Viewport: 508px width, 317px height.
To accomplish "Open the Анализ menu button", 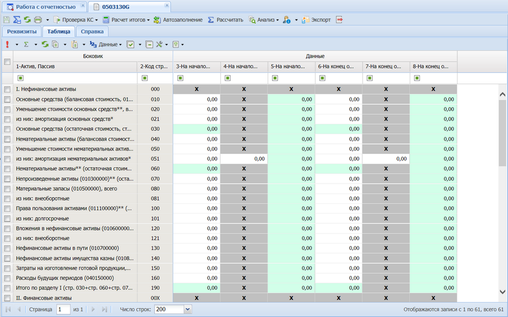I will pos(264,20).
